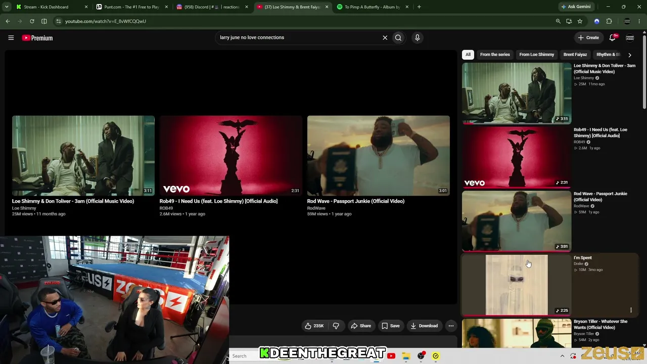
Task: Open more actions ellipsis below video
Action: tap(451, 326)
